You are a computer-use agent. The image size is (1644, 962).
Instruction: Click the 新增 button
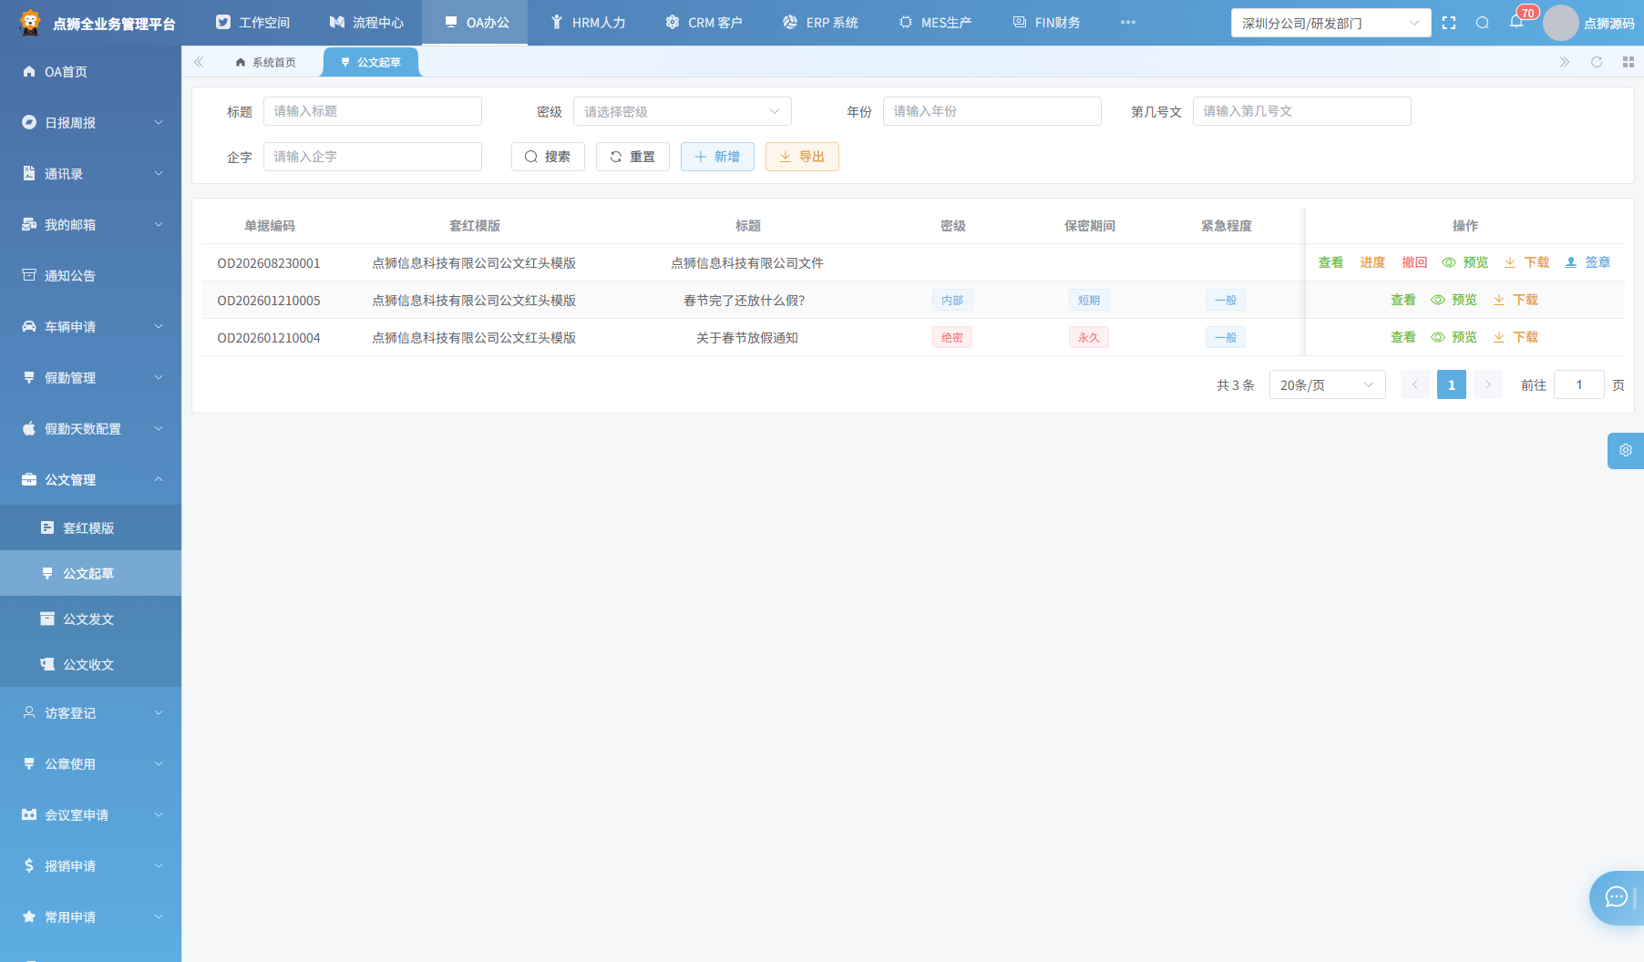[x=717, y=157]
